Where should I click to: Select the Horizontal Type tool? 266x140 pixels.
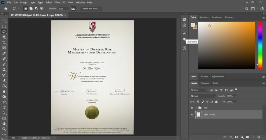pyautogui.click(x=4, y=107)
